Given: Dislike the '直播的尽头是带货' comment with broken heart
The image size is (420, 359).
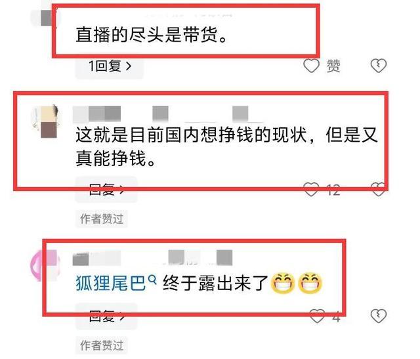Looking at the screenshot, I should point(378,66).
